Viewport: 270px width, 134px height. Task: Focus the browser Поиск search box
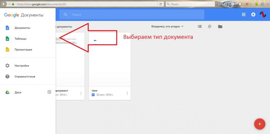tap(190, 4)
